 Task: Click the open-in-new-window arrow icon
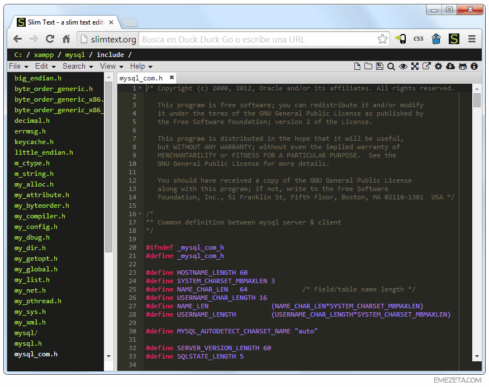pos(426,66)
